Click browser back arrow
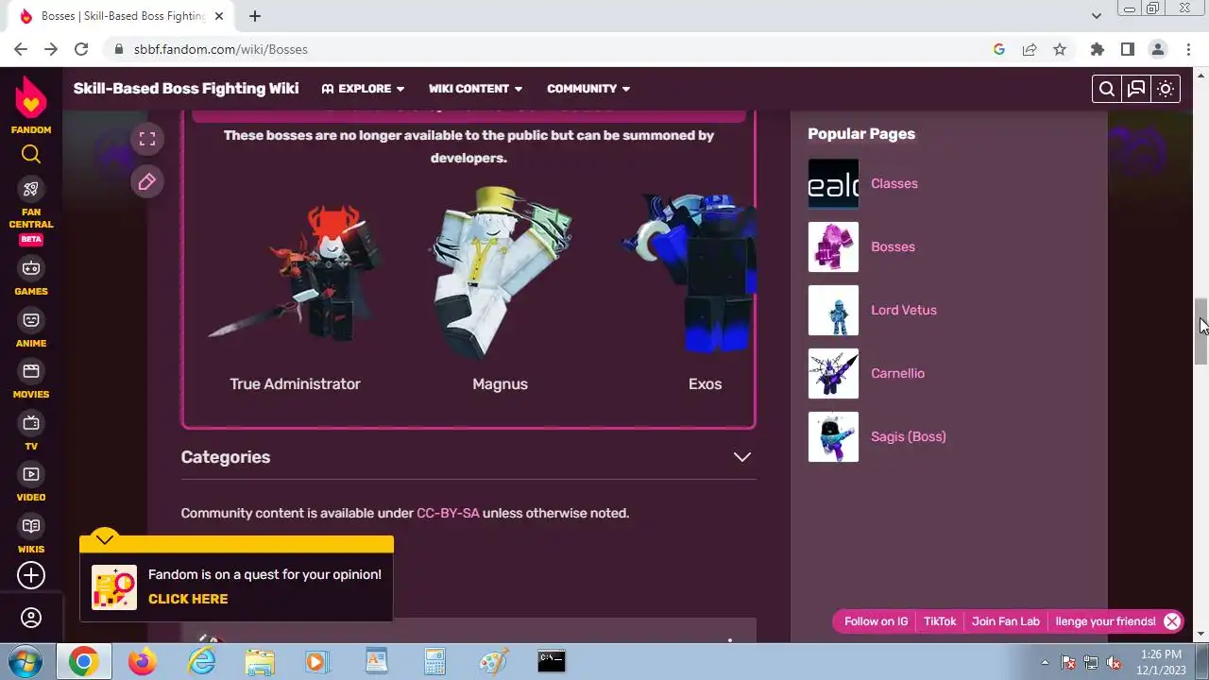Screen dimensions: 1209x680 pyautogui.click(x=21, y=49)
